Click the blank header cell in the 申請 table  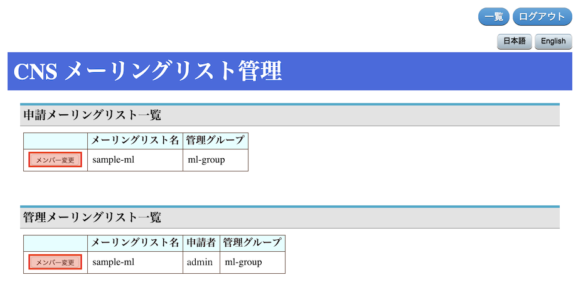click(x=55, y=141)
